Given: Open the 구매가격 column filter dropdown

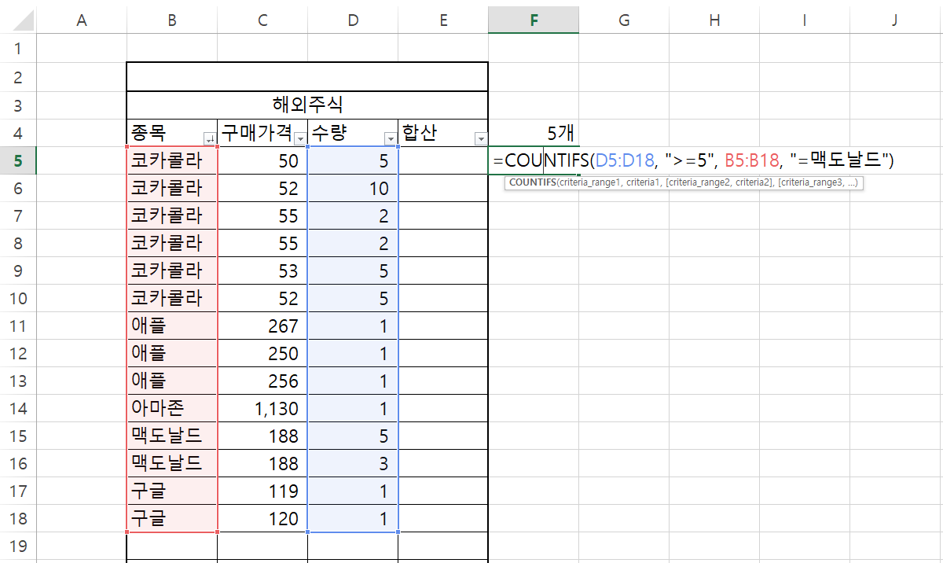Looking at the screenshot, I should point(299,138).
